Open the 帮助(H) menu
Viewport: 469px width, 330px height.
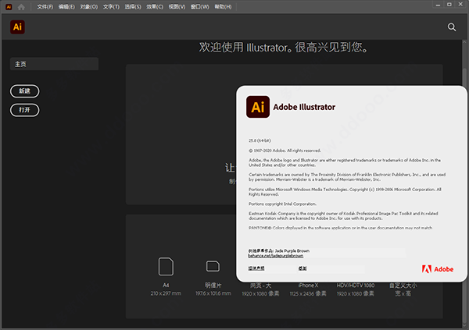(223, 7)
